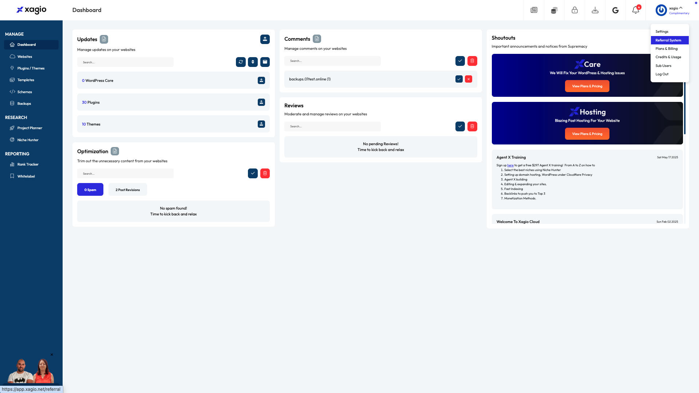
Task: Open Niche Hunter in sidebar
Action: pos(31,140)
